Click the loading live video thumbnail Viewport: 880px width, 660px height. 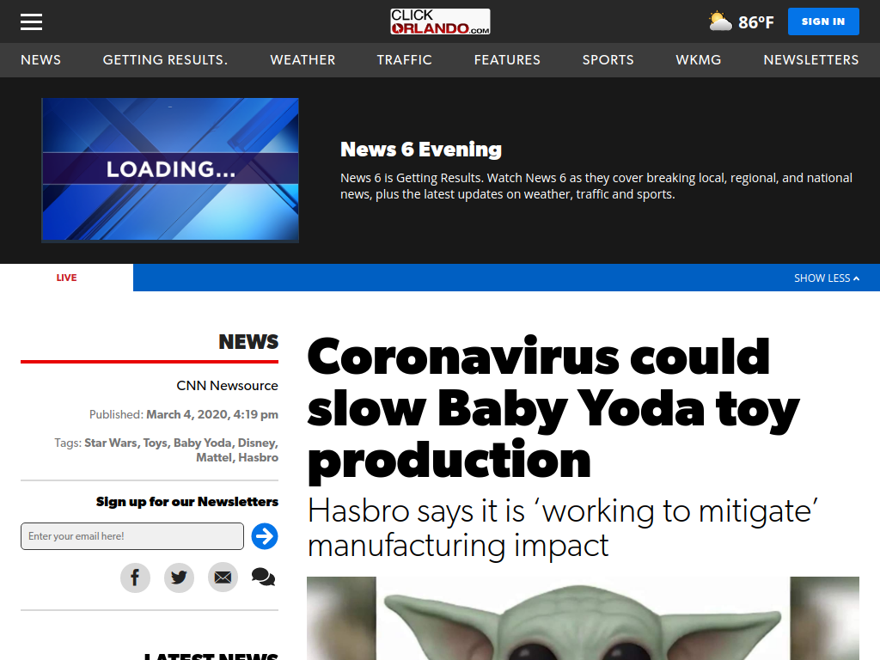click(x=170, y=169)
